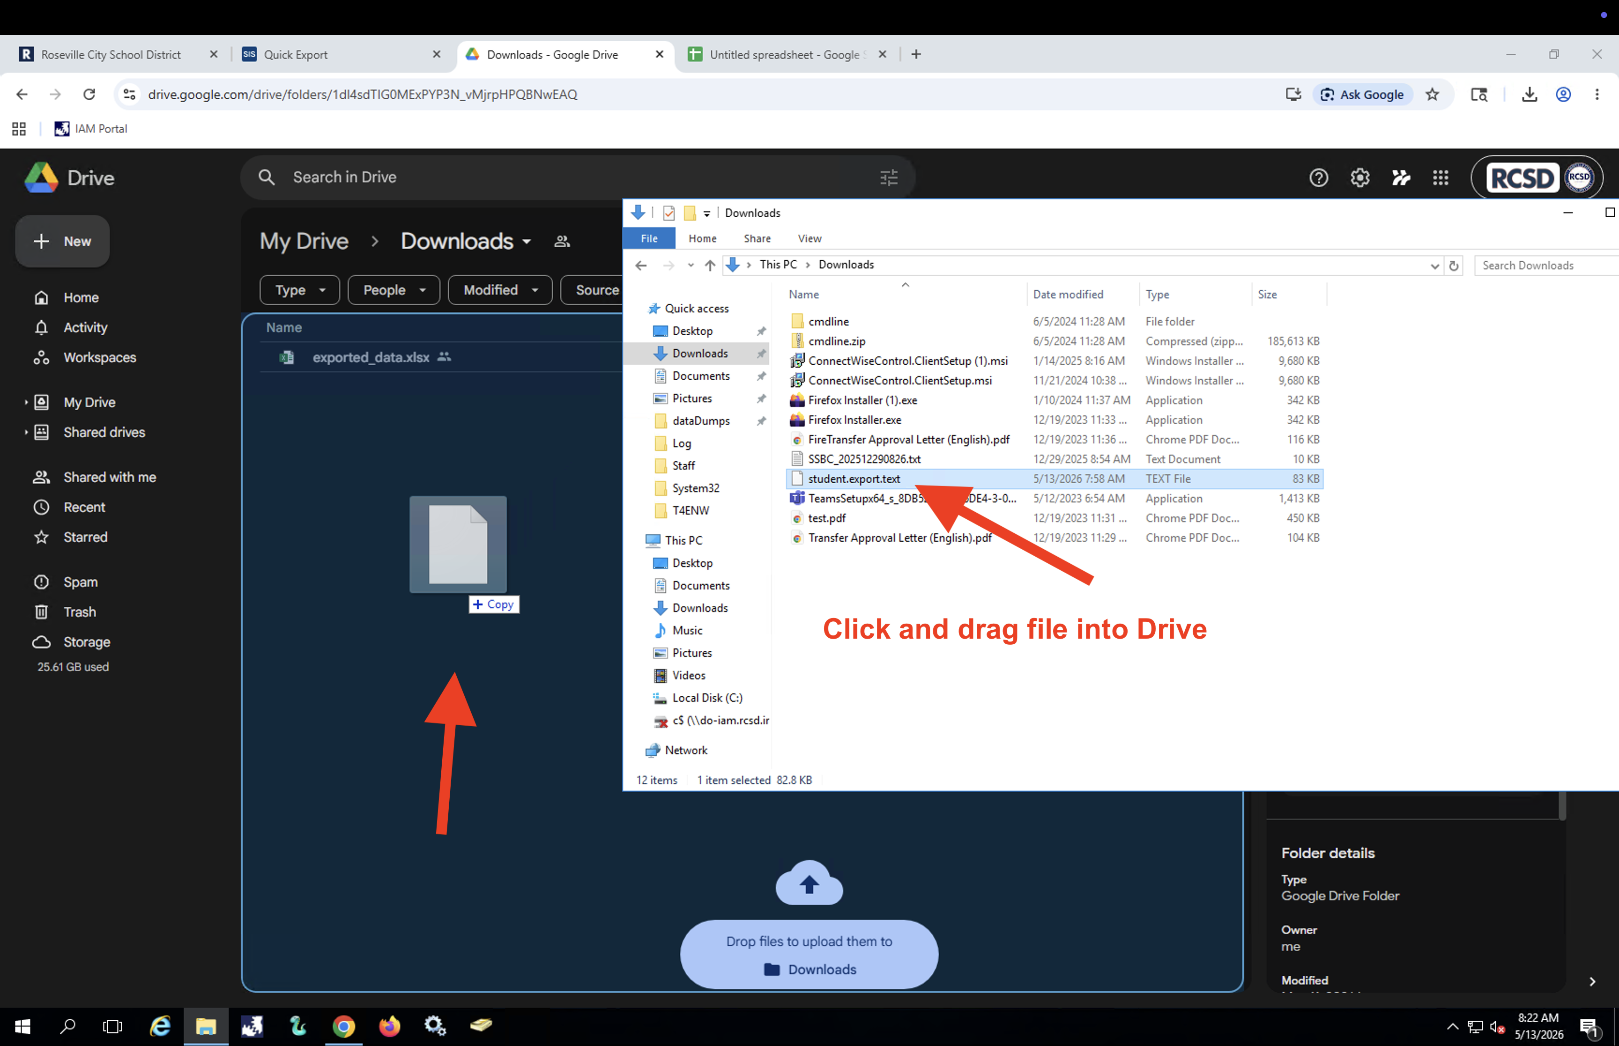Viewport: 1619px width, 1046px height.
Task: Open Explorer recent locations dropdown arrow
Action: coord(690,265)
